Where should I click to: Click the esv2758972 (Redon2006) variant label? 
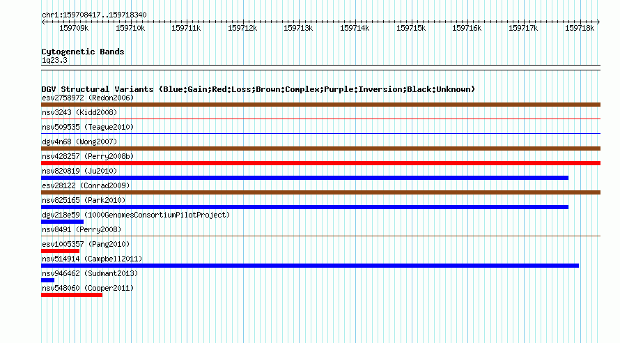click(88, 98)
